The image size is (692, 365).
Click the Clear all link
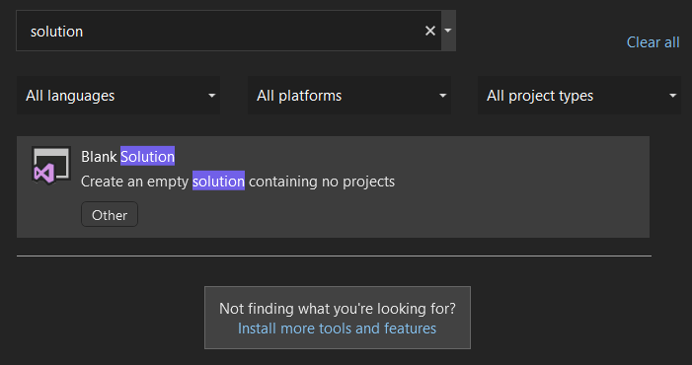[x=653, y=42]
